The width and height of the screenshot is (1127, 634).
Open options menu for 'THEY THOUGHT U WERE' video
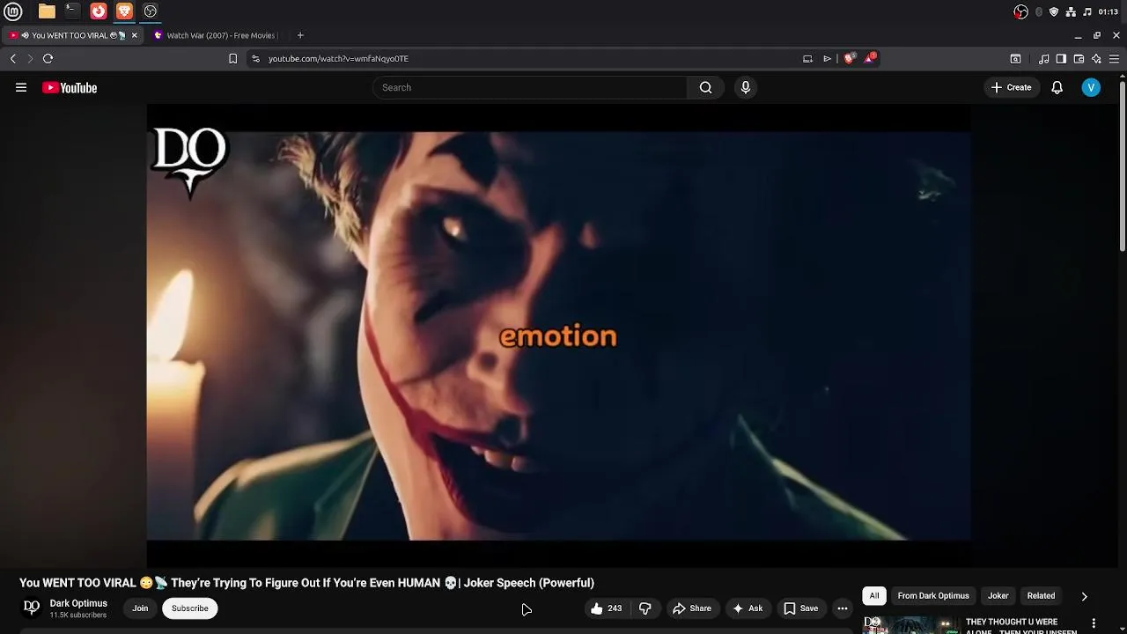point(1094,623)
